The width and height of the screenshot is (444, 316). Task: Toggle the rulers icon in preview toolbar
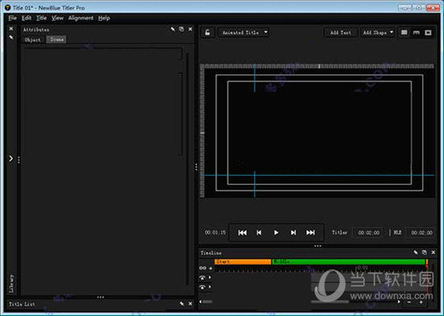tap(416, 32)
